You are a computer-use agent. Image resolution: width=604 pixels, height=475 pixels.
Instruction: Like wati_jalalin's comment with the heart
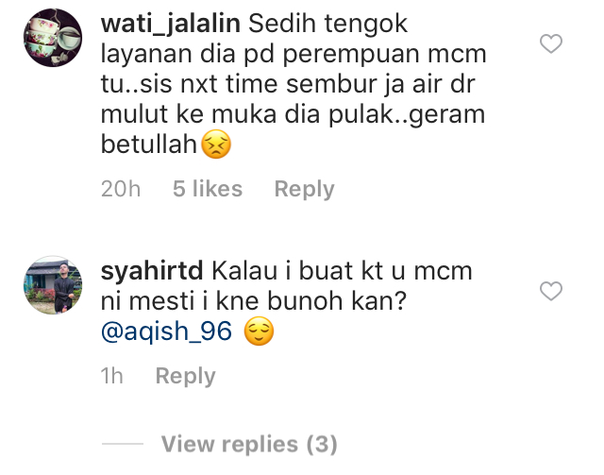pyautogui.click(x=551, y=43)
